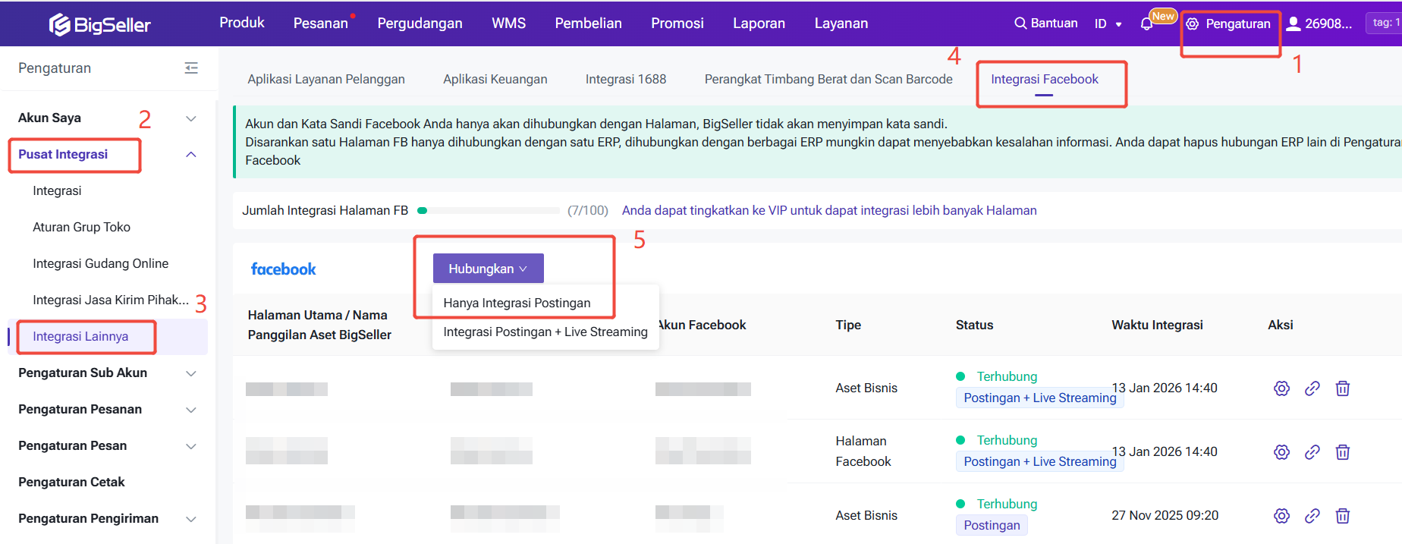Delete the first Aset Bisnis integration

[x=1342, y=388]
